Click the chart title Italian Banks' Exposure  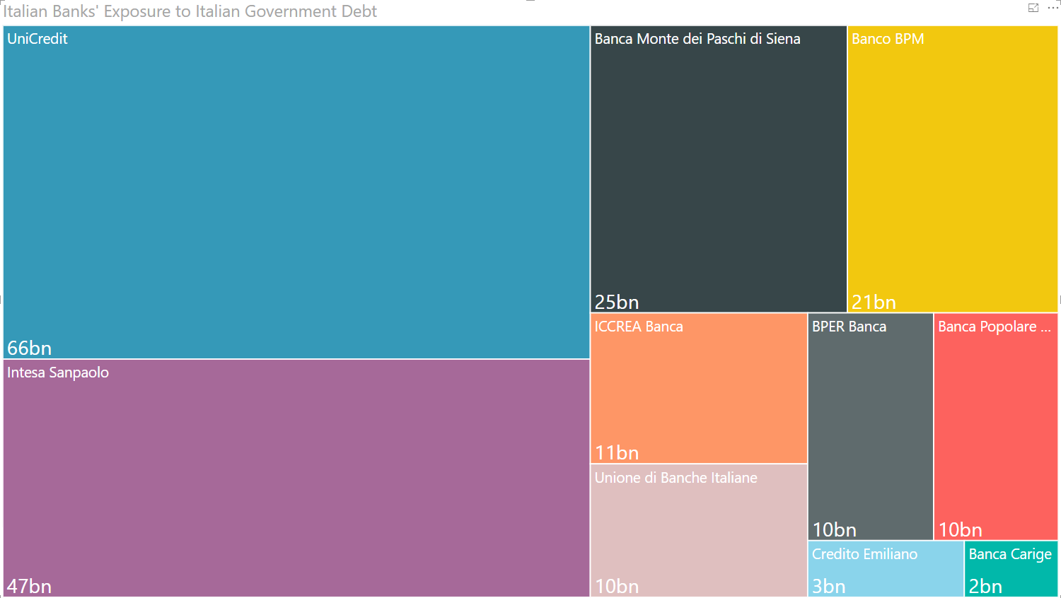[x=190, y=11]
